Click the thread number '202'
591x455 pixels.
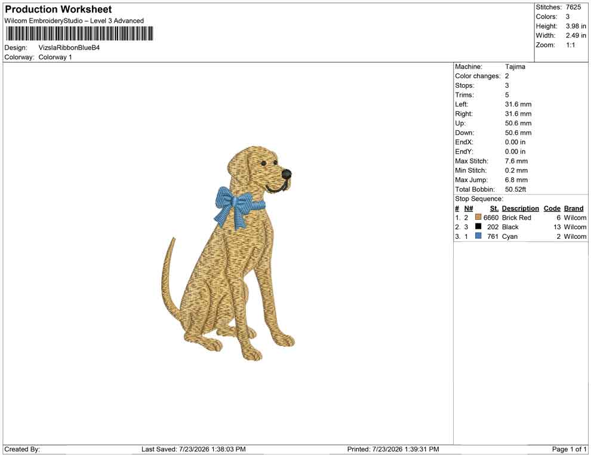coord(492,227)
